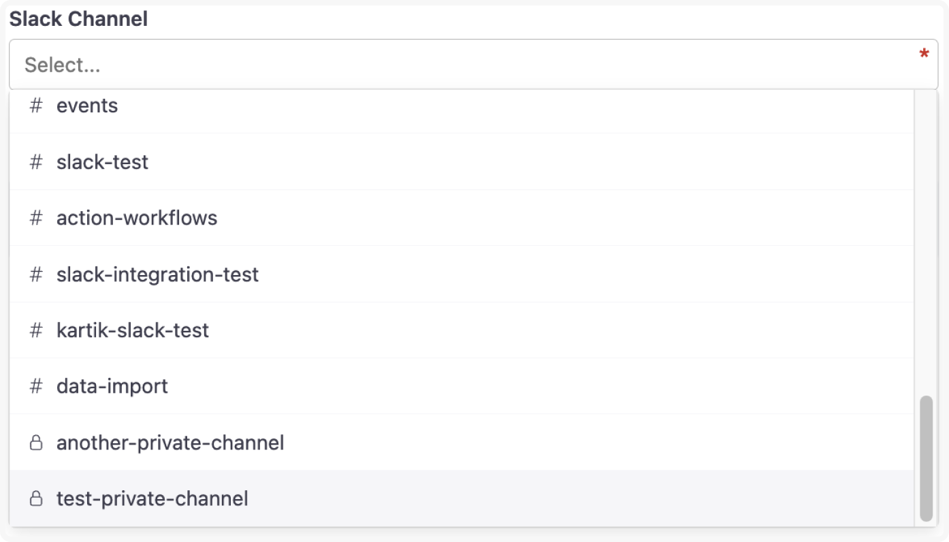
Task: Click the hash icon beside slack-test
Action: 36,162
